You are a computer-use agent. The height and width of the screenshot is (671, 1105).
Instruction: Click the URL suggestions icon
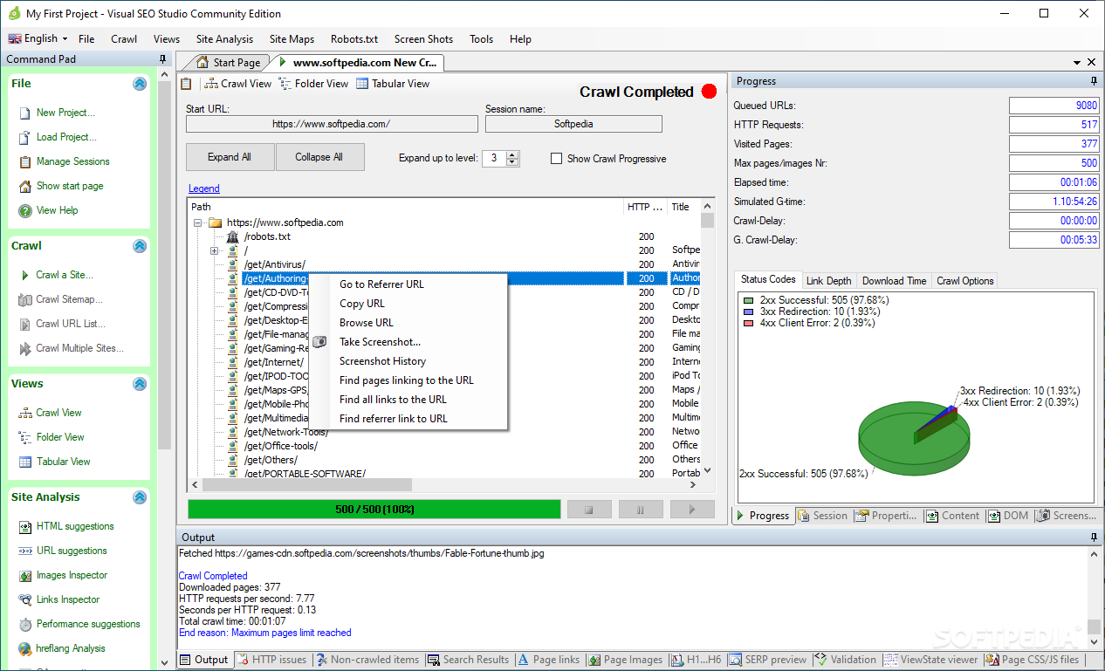pyautogui.click(x=24, y=551)
